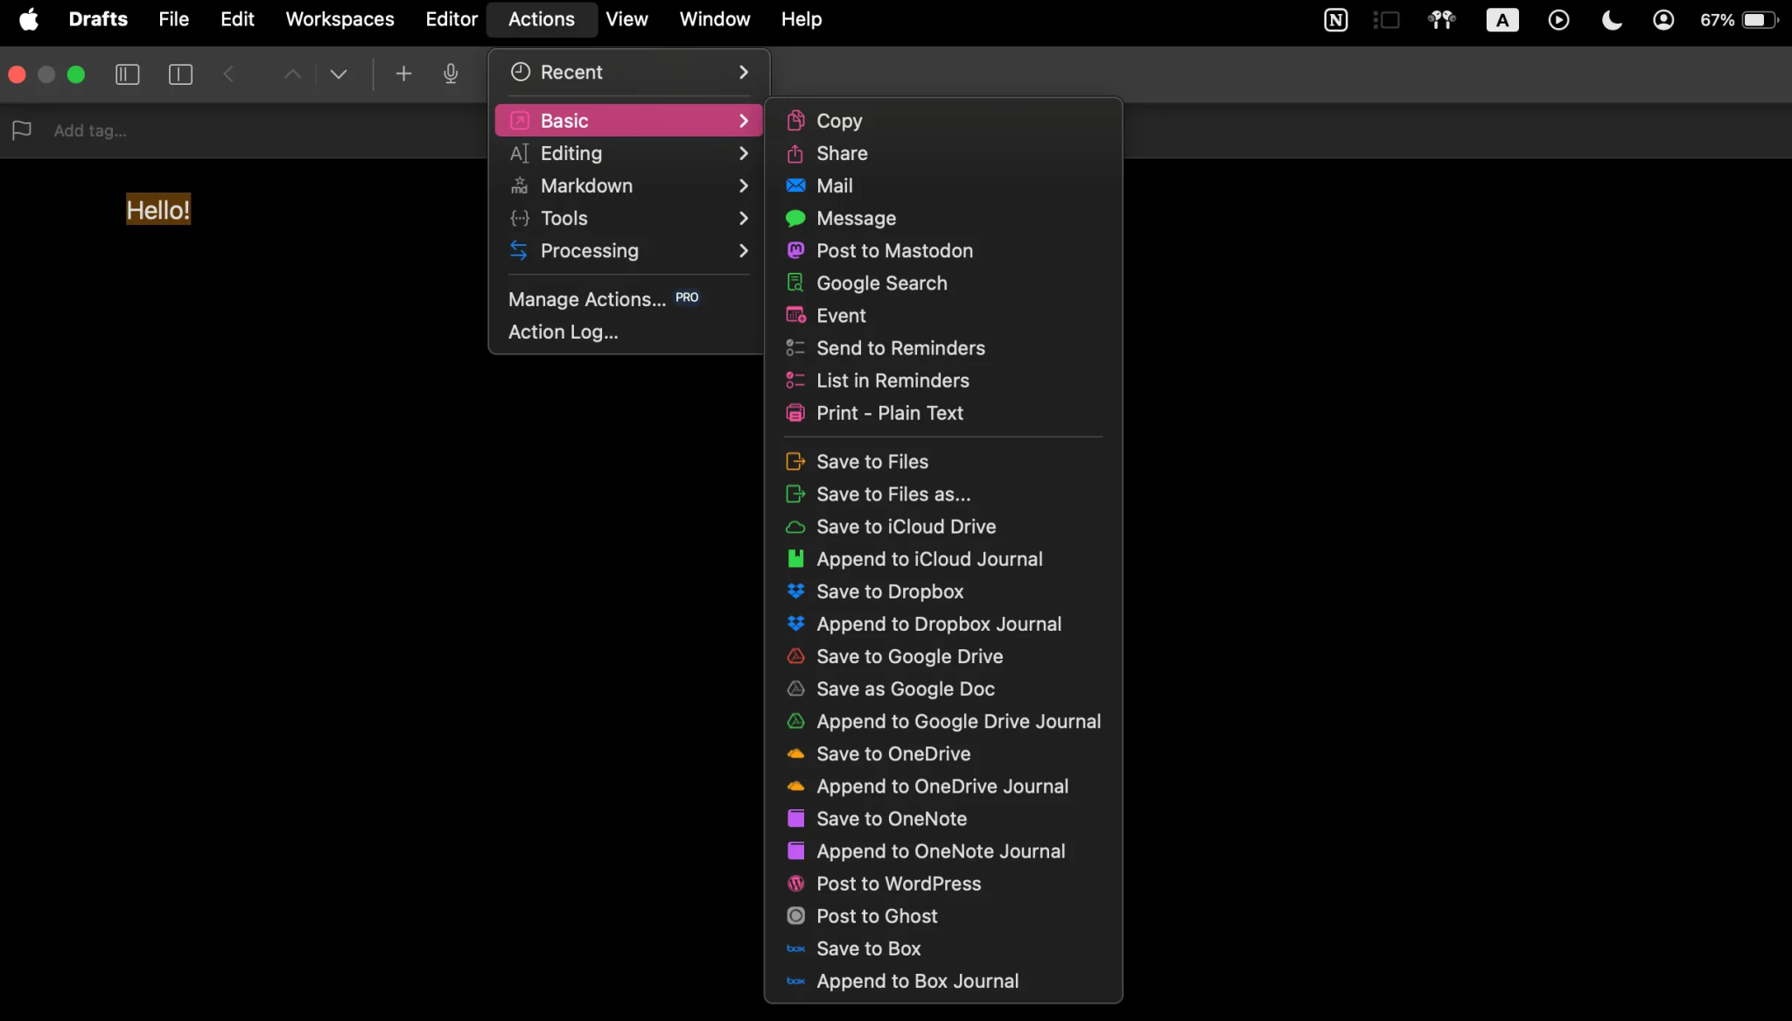
Task: Toggle macOS Focus moon icon
Action: click(1612, 19)
